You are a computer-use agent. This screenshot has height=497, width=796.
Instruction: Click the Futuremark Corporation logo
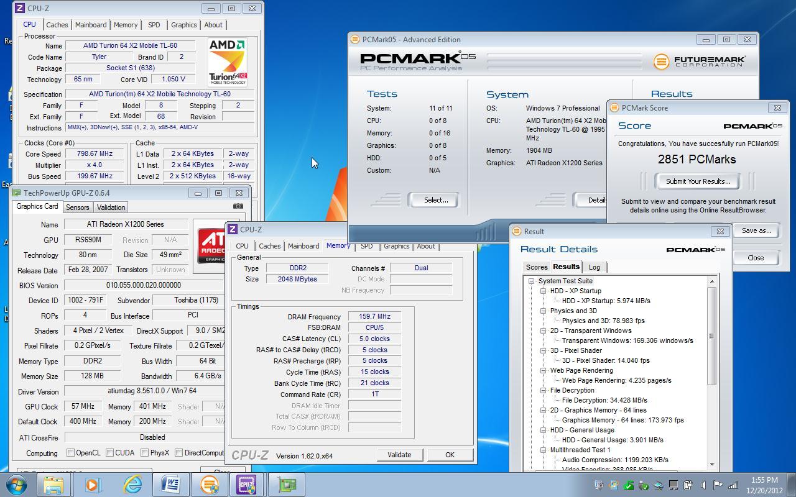pyautogui.click(x=700, y=62)
